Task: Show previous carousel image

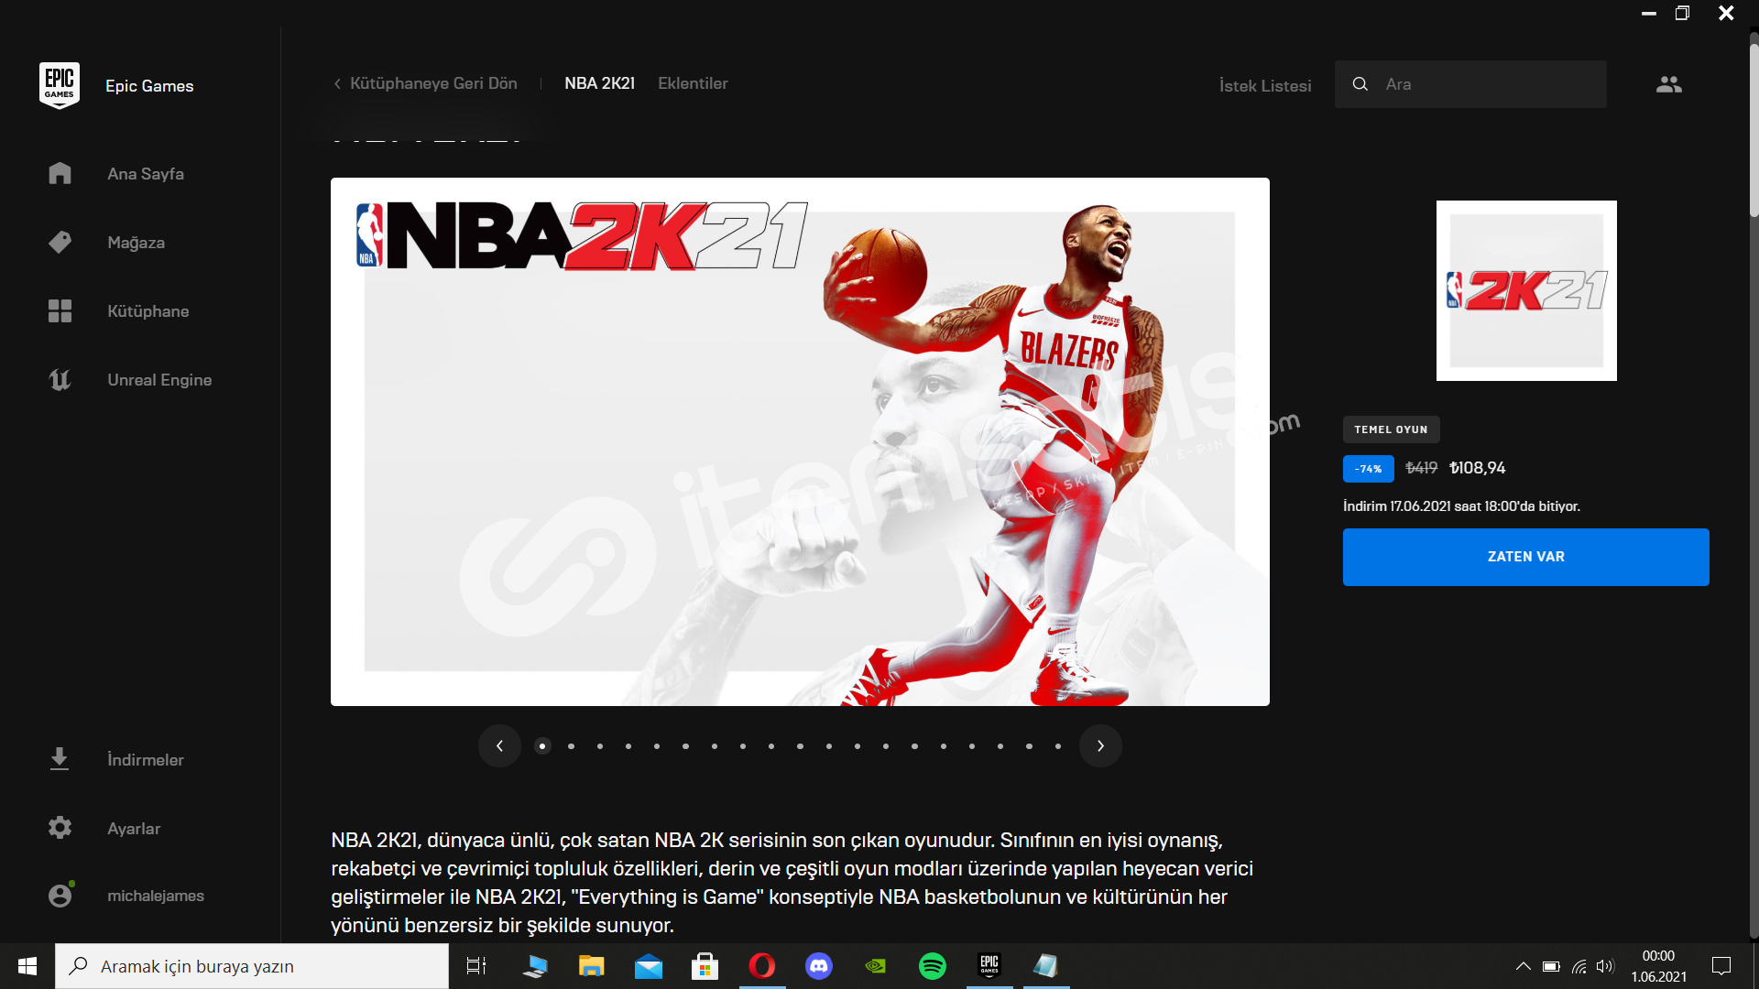Action: click(x=499, y=745)
